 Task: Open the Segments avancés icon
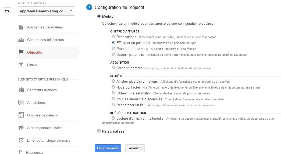click(21, 90)
